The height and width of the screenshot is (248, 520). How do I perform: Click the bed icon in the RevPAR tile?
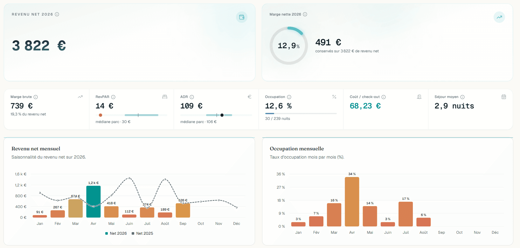tap(165, 97)
